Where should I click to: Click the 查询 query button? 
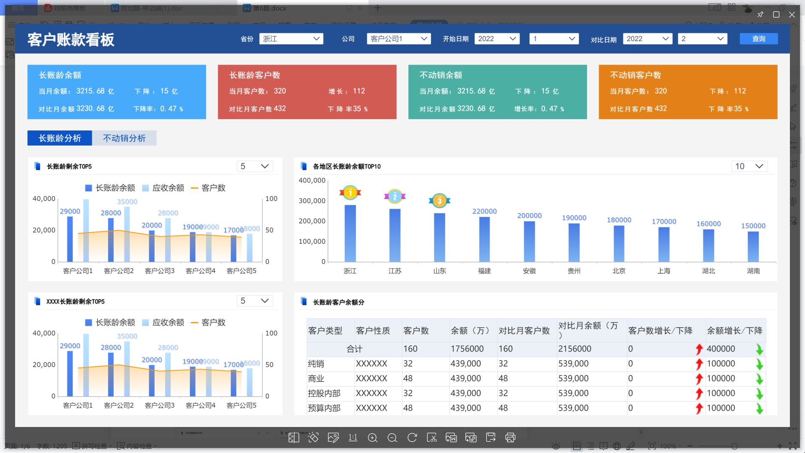(758, 39)
